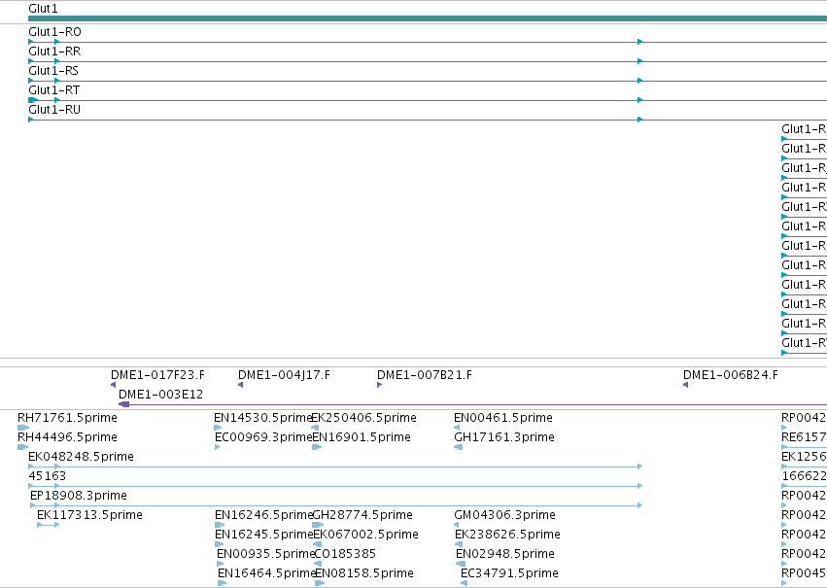
Task: Select the EN14530.5prime EST label
Action: click(x=263, y=418)
